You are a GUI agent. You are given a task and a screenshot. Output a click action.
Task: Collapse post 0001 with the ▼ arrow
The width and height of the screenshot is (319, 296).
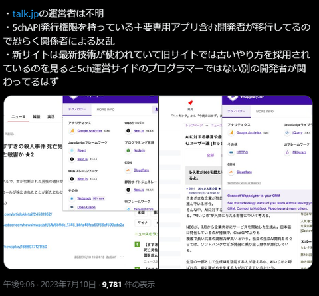pyautogui.click(x=187, y=188)
